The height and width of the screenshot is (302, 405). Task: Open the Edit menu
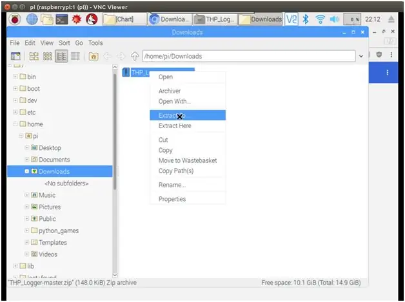[30, 42]
